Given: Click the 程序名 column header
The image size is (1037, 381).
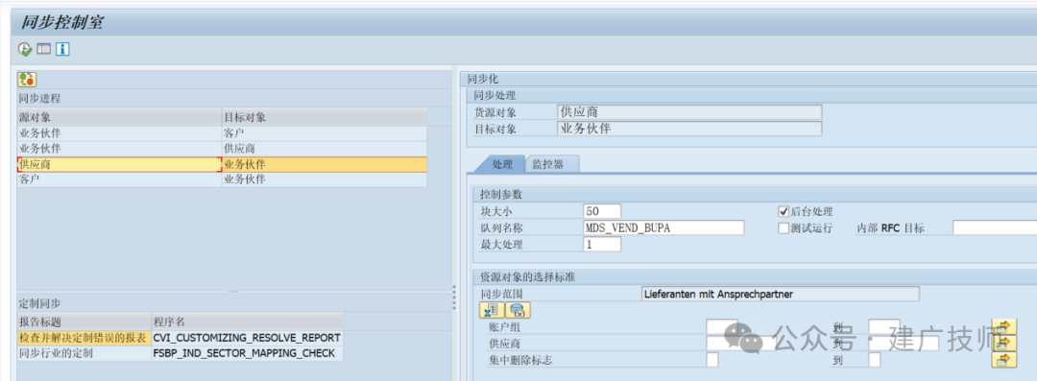Looking at the screenshot, I should (x=247, y=322).
